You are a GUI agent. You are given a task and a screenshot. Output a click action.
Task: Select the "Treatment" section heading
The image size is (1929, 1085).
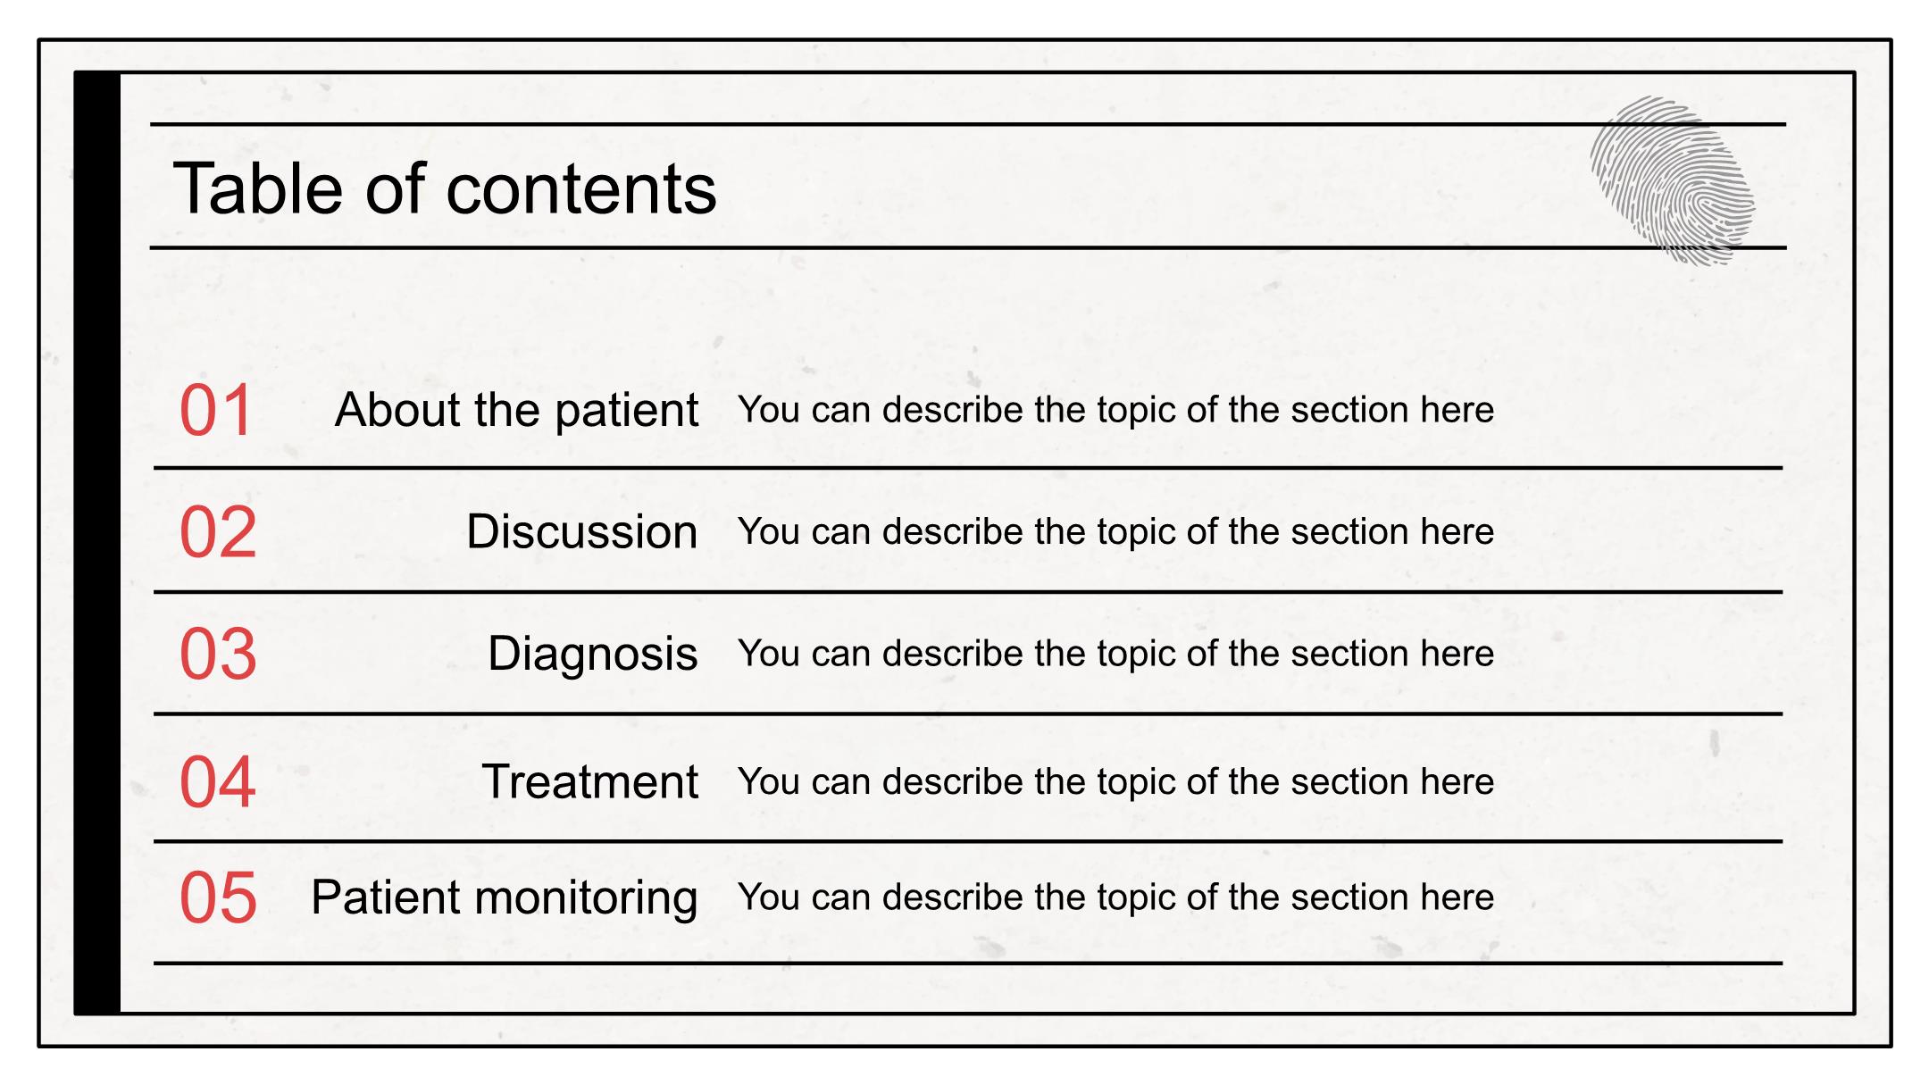point(589,782)
